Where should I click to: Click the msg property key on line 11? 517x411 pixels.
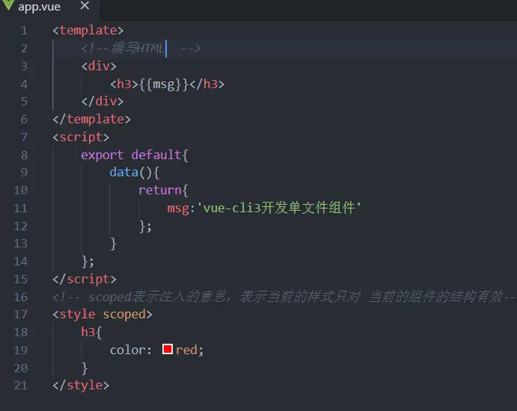click(178, 208)
